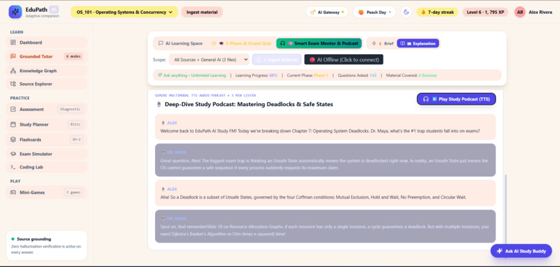The width and height of the screenshot is (560, 267).
Task: Click the book icon in Explanation button
Action: (402, 44)
